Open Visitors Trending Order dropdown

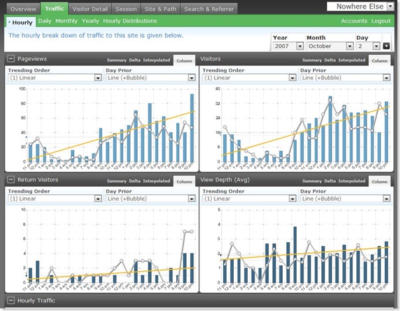pos(249,78)
